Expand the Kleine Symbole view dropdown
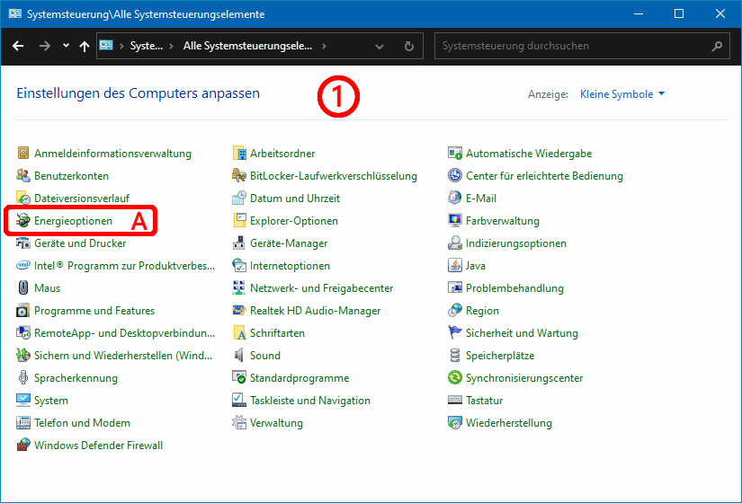The width and height of the screenshot is (742, 503). (x=622, y=94)
